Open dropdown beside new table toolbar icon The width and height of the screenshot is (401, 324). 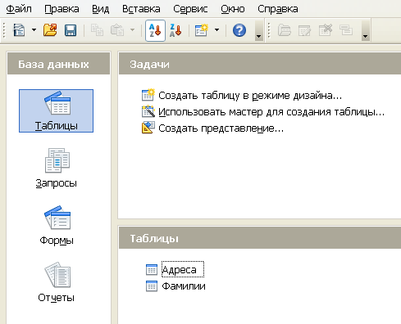pos(217,30)
